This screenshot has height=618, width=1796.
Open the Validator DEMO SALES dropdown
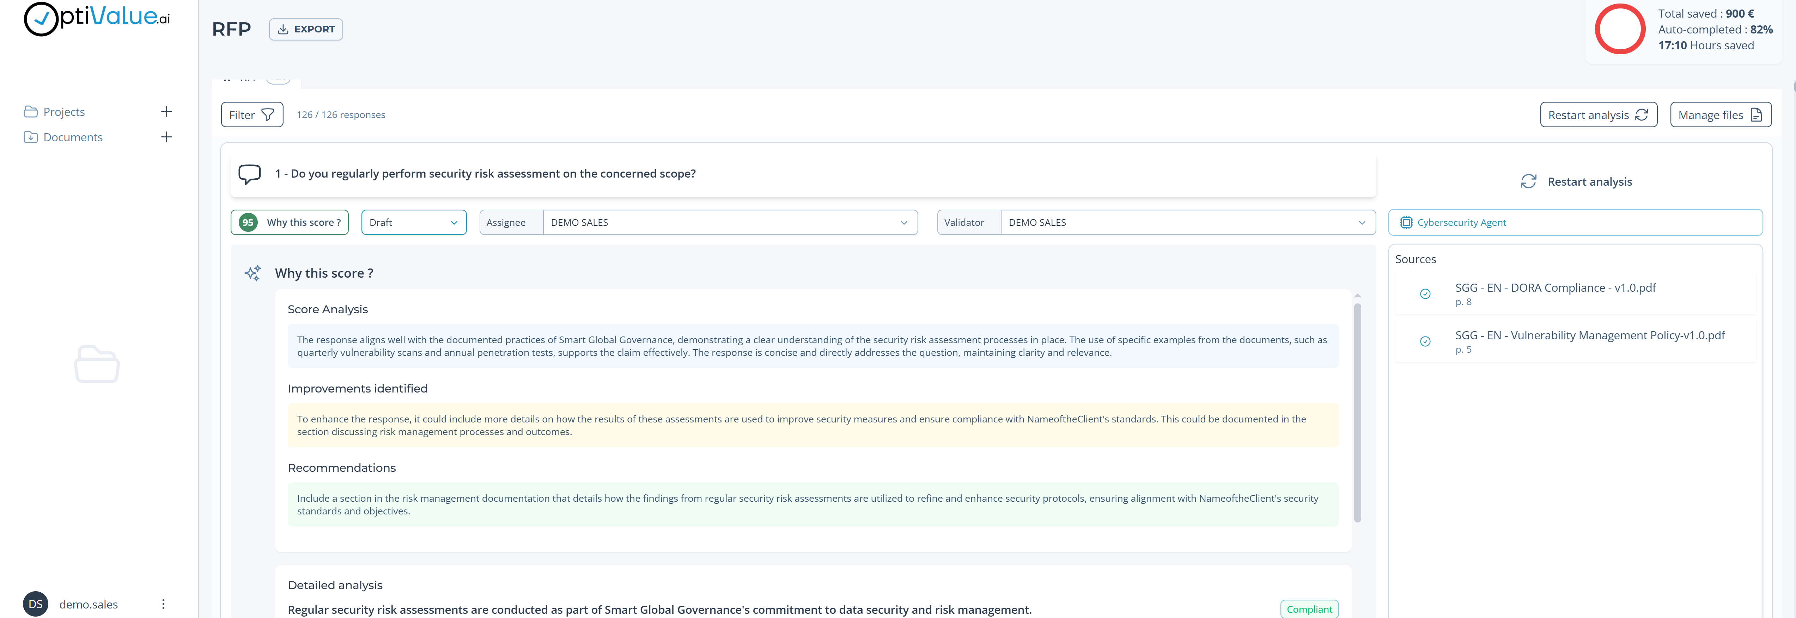tap(1362, 222)
